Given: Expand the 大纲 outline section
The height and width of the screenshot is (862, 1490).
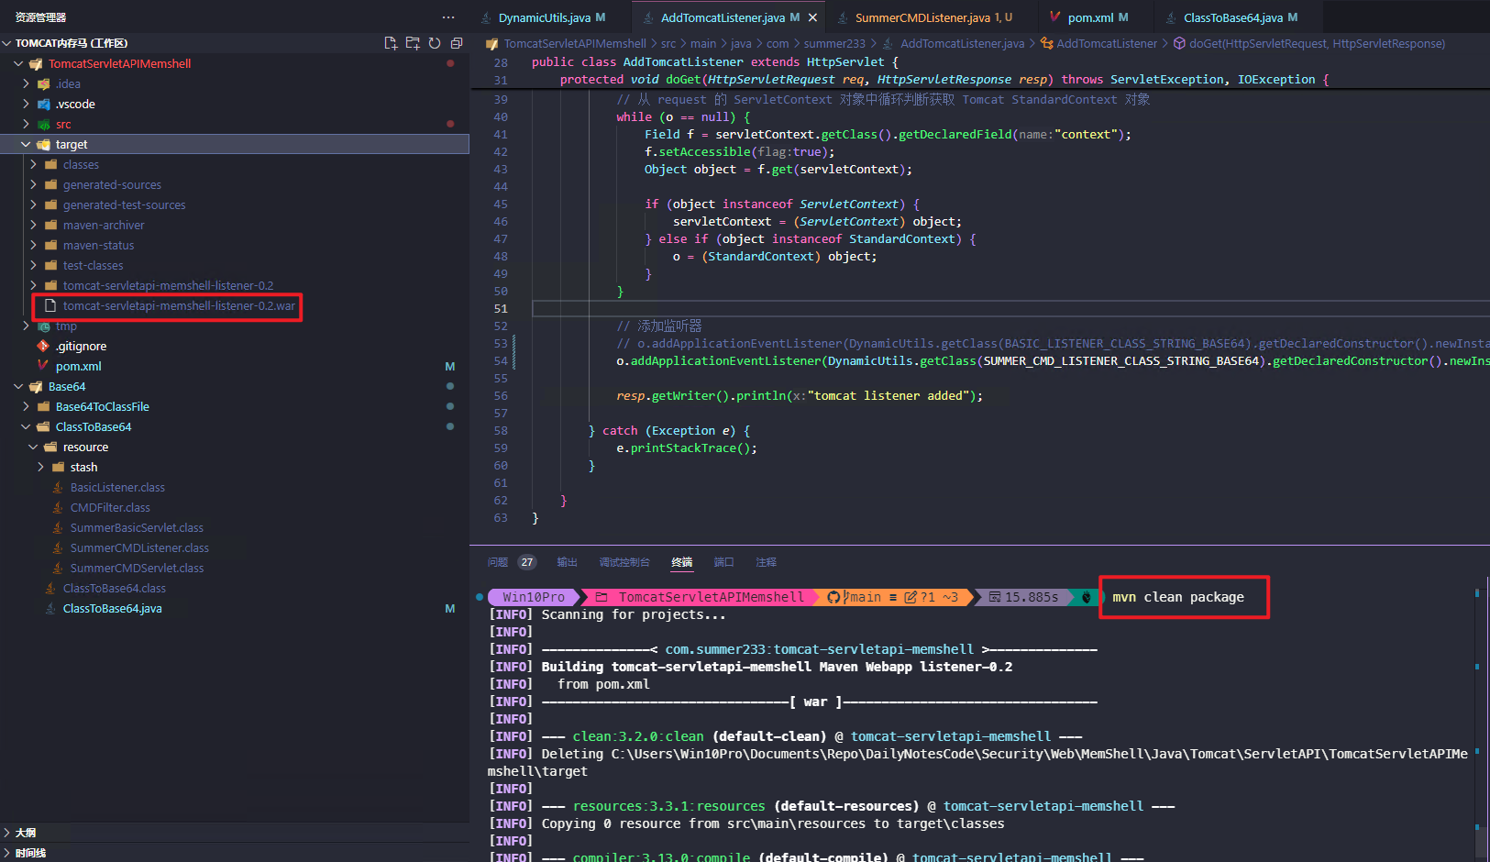Looking at the screenshot, I should click(x=7, y=833).
